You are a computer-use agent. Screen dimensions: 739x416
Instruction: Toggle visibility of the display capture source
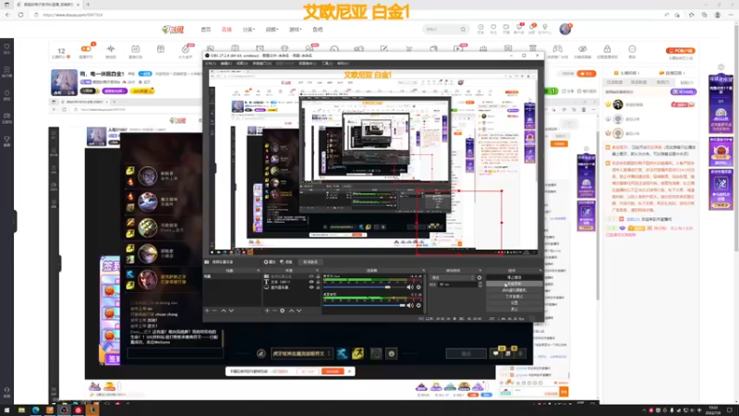pyautogui.click(x=311, y=288)
